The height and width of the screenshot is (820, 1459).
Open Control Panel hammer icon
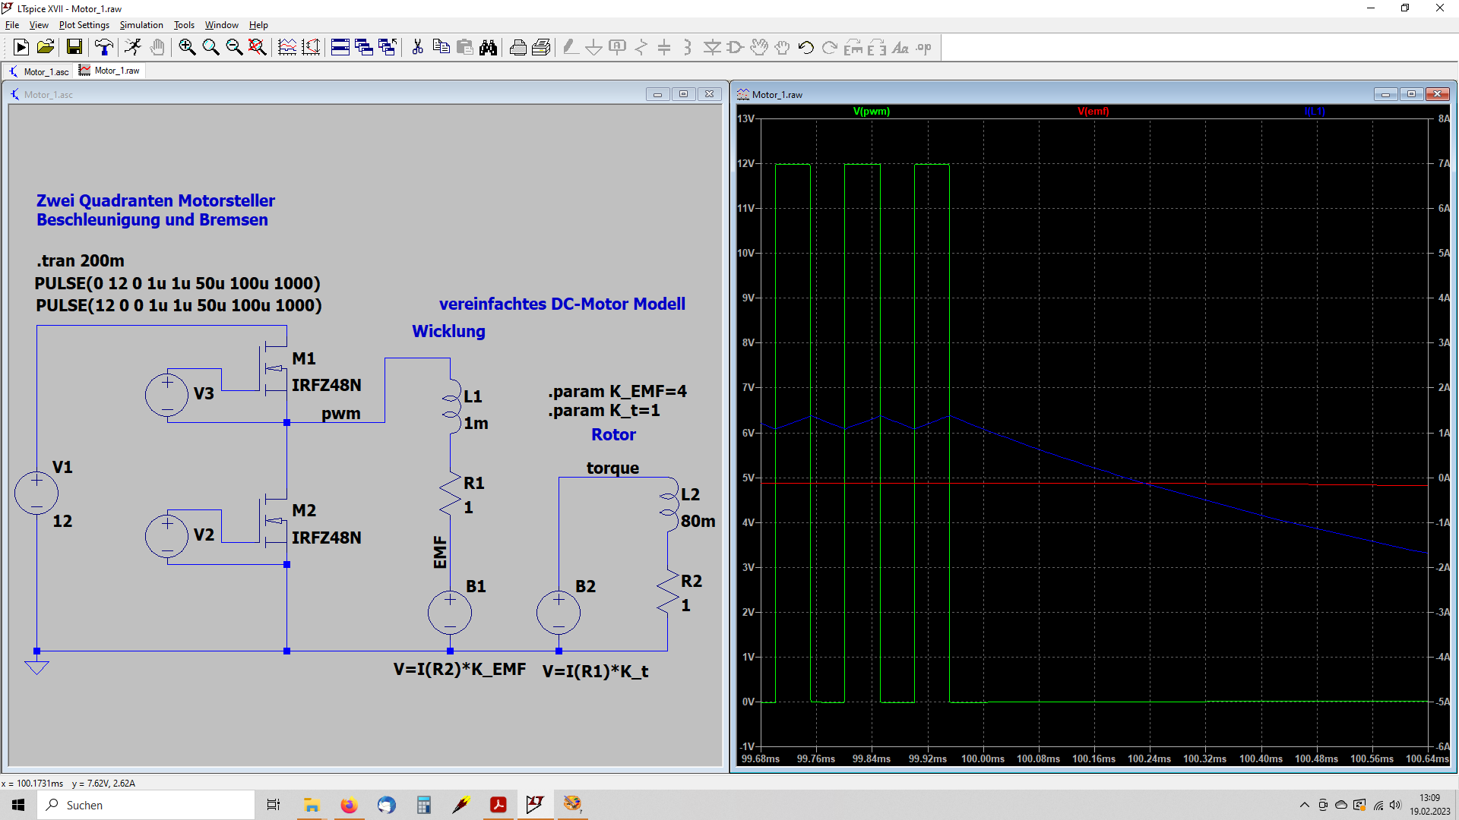(104, 48)
